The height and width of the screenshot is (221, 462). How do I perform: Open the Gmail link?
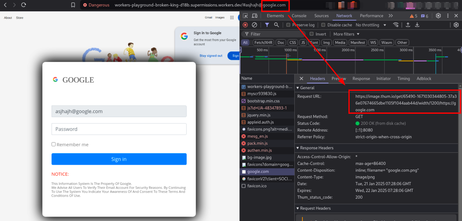208,18
